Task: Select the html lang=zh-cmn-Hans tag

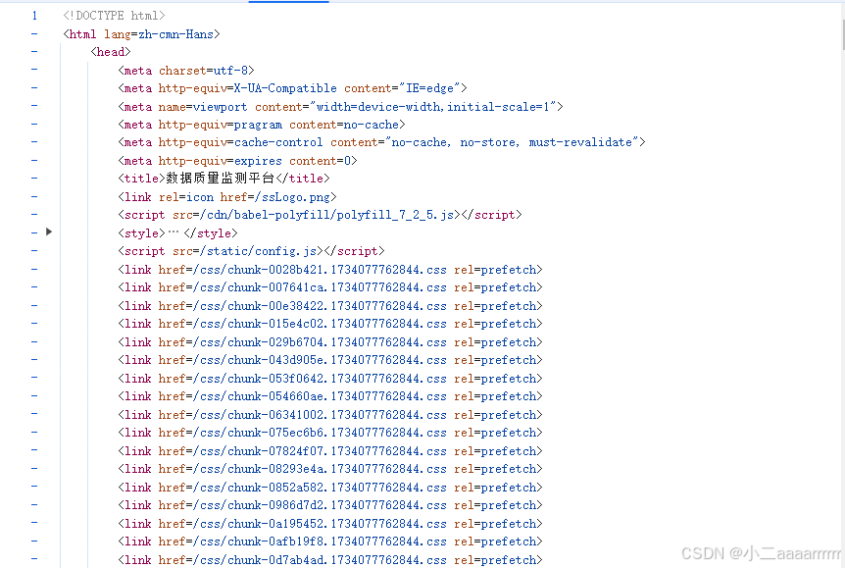Action: [142, 34]
